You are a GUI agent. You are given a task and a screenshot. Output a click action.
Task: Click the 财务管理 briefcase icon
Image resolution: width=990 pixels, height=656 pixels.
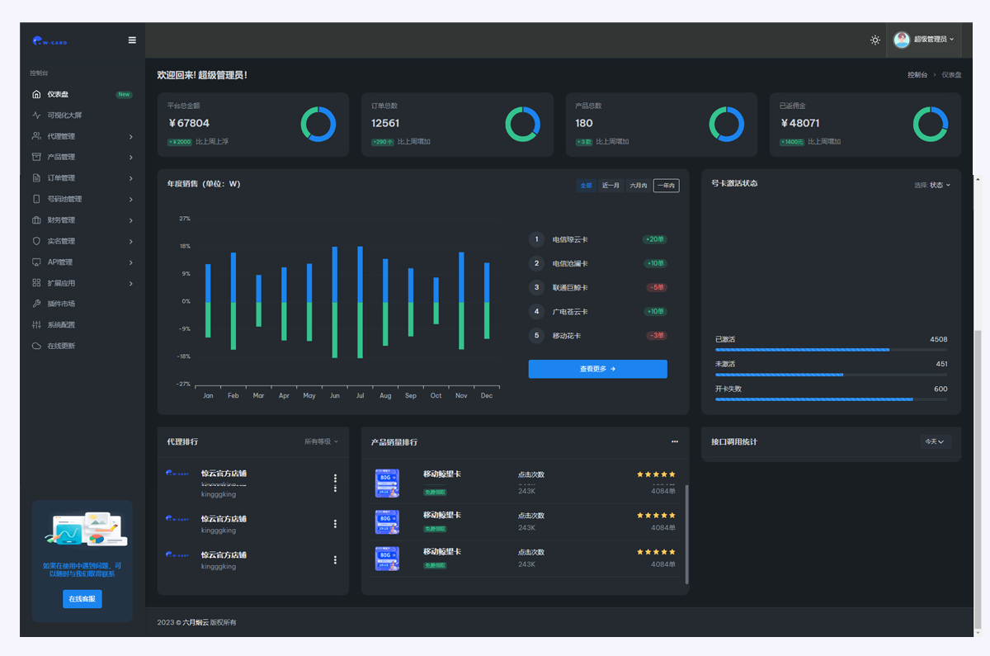[x=36, y=220]
